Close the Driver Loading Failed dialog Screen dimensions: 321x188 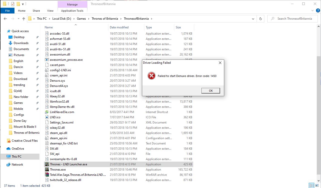point(220,63)
